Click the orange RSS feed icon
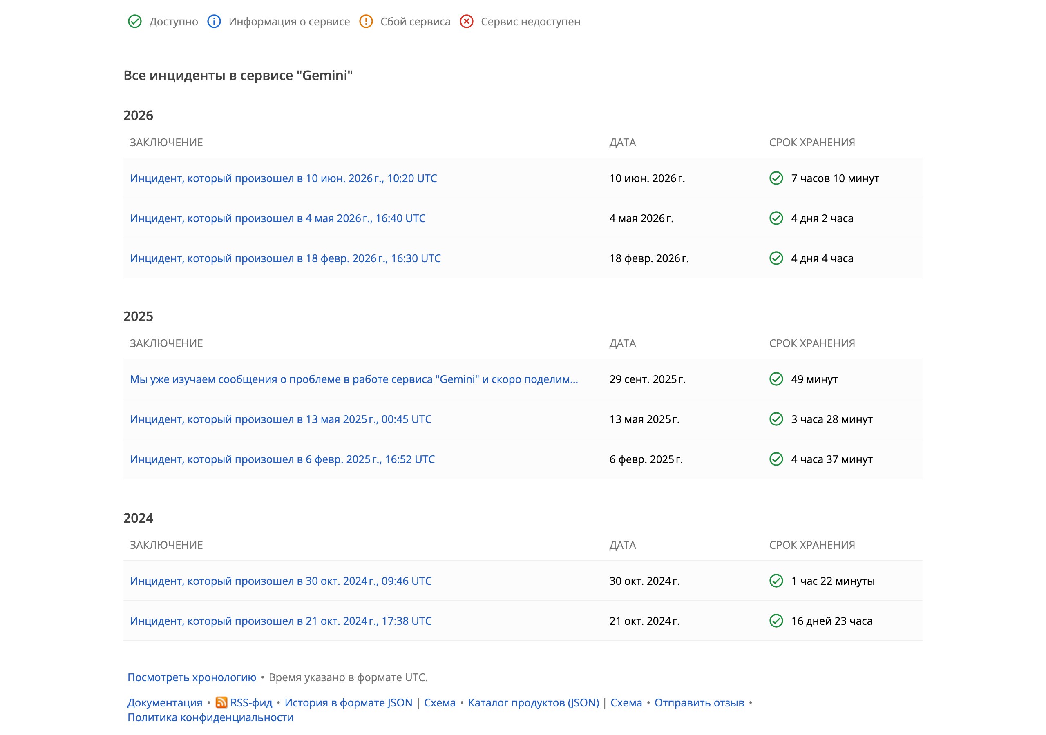The image size is (1046, 735). coord(221,703)
